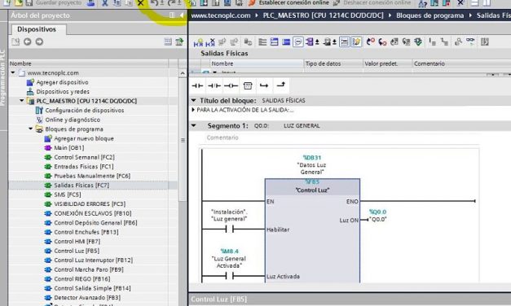The width and height of the screenshot is (511, 306).
Task: Click the print icon in top toolbar
Action: [x=91, y=3]
